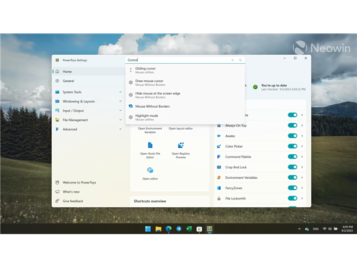Image resolution: width=357 pixels, height=268 pixels.
Task: Select Mouse Without Borders search result
Action: click(185, 107)
